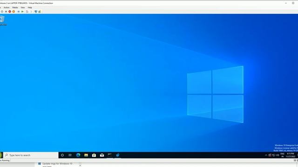The width and height of the screenshot is (298, 167).
Task: Click dropdown arrow beside Update rings entry
Action: click(x=80, y=165)
